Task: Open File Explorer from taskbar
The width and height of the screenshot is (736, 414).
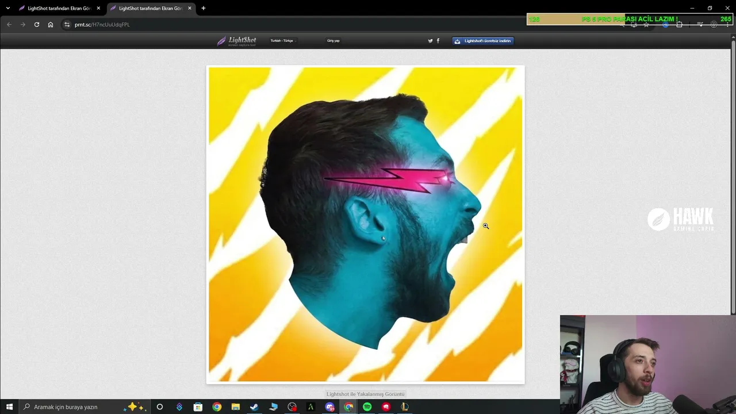Action: pyautogui.click(x=236, y=407)
